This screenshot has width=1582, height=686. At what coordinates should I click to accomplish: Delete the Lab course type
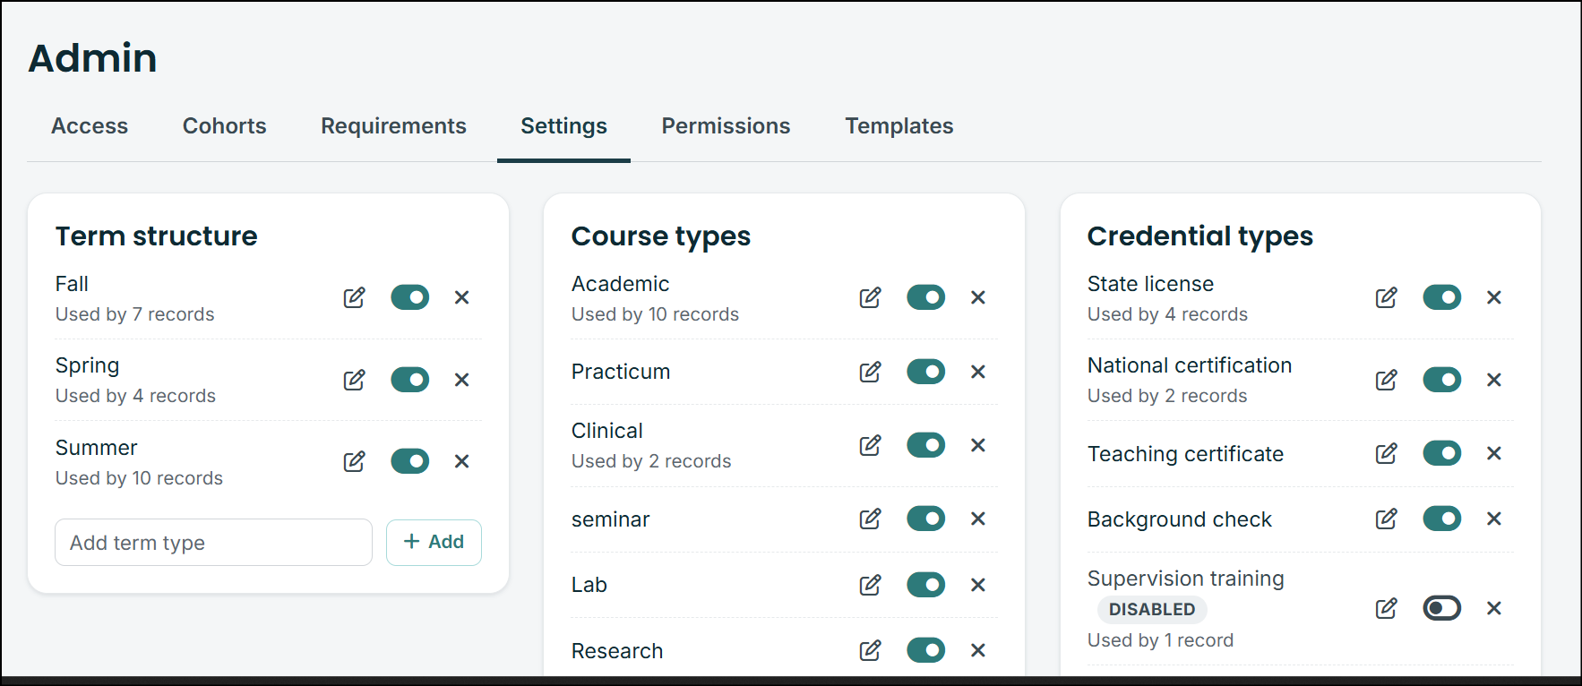(x=978, y=585)
